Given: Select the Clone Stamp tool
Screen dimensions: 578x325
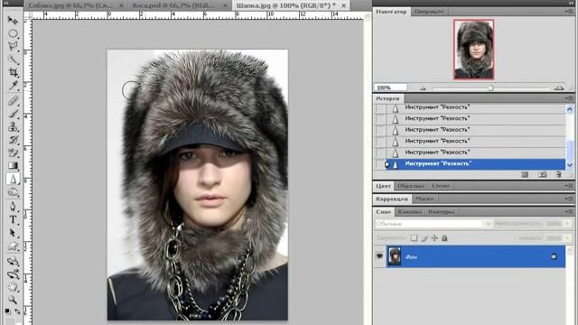Looking at the screenshot, I should coord(13,126).
